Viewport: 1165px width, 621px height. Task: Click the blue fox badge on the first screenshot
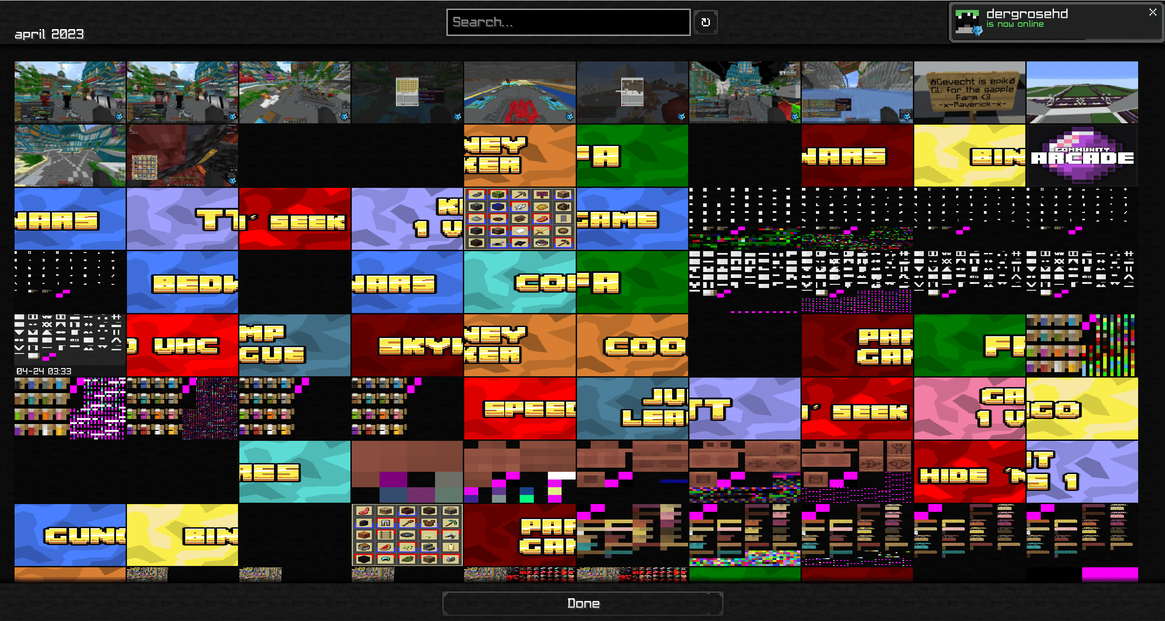(x=119, y=117)
